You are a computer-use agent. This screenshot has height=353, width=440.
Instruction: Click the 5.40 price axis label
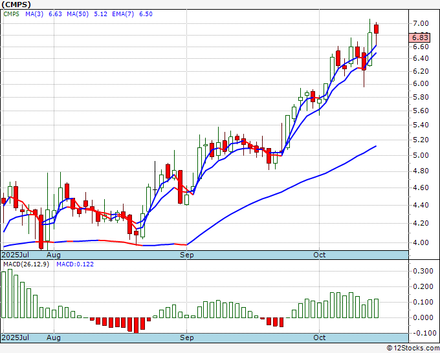(421, 125)
